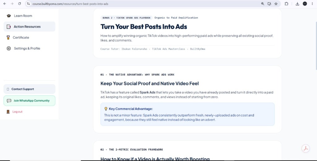Click the Log out door icon
Image resolution: width=317 pixels, height=161 pixels.
click(x=8, y=112)
